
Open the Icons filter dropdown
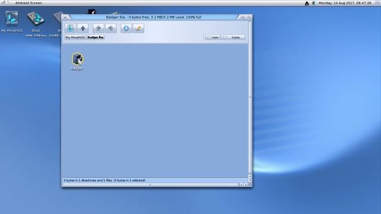[233, 37]
